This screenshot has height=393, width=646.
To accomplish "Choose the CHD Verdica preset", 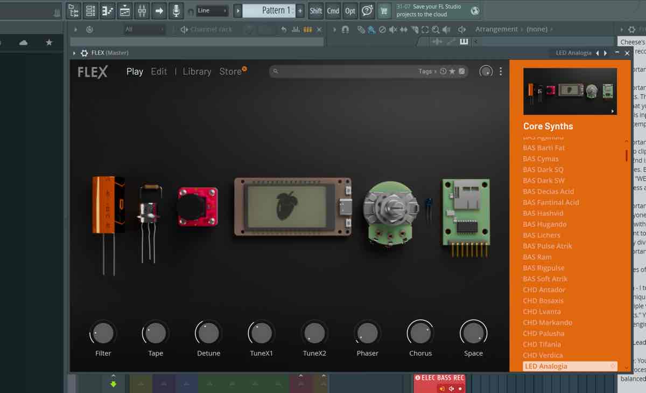I will coord(543,355).
